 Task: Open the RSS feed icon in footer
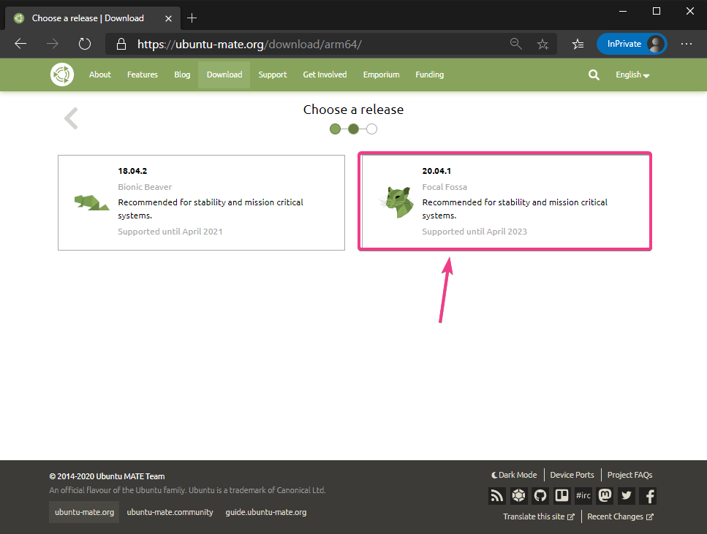[497, 496]
